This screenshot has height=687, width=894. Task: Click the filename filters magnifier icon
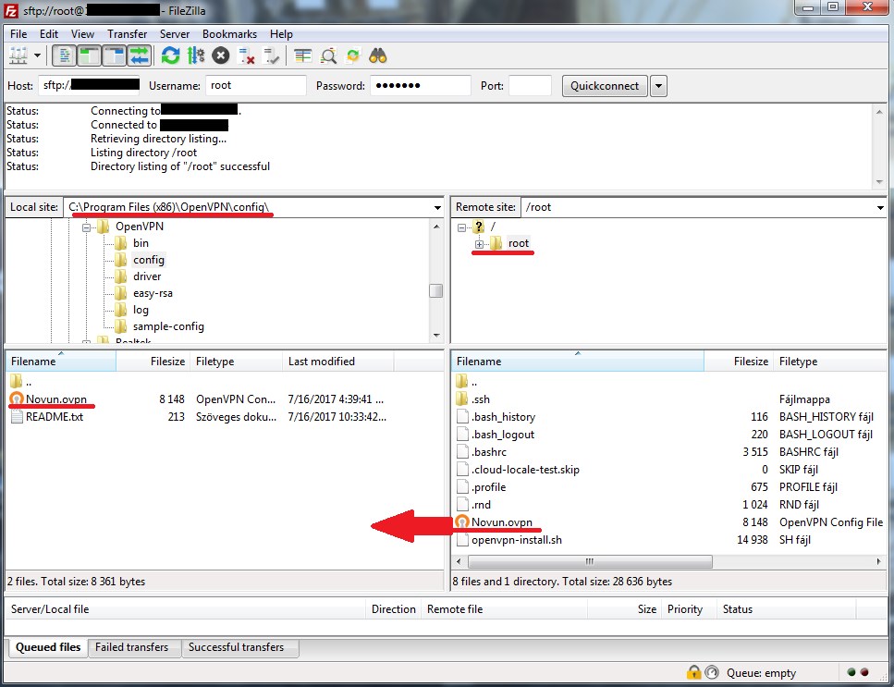328,55
